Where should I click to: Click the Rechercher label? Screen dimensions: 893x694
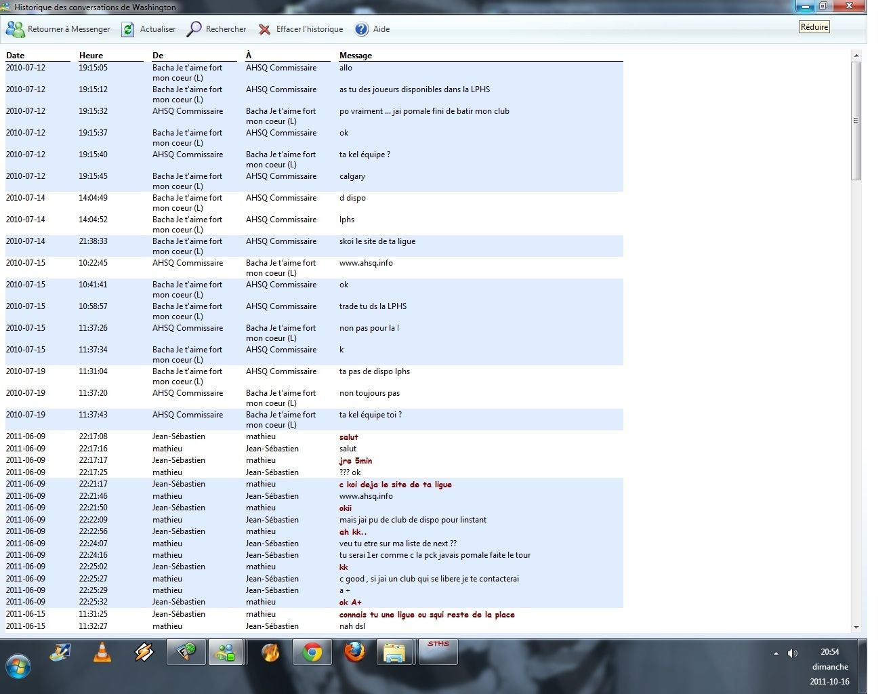(x=226, y=29)
